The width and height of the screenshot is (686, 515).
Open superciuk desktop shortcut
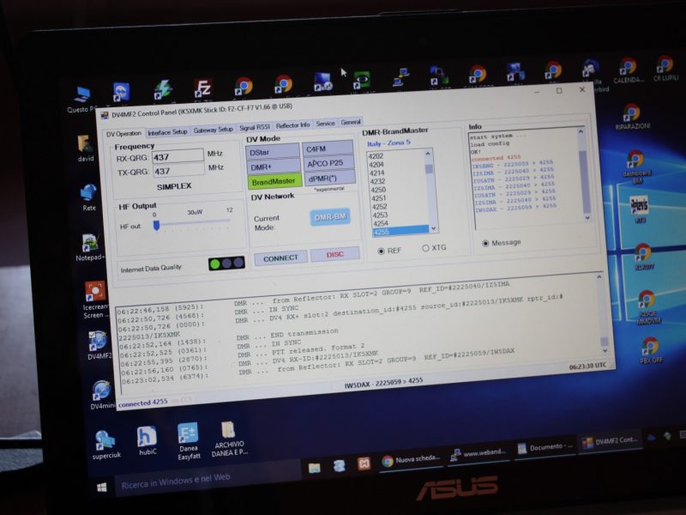coord(105,445)
